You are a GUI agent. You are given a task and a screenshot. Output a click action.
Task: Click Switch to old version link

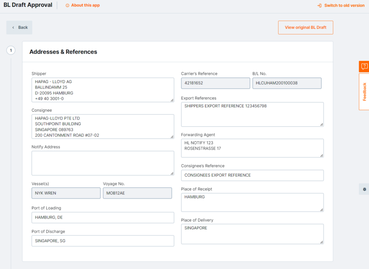(344, 5)
